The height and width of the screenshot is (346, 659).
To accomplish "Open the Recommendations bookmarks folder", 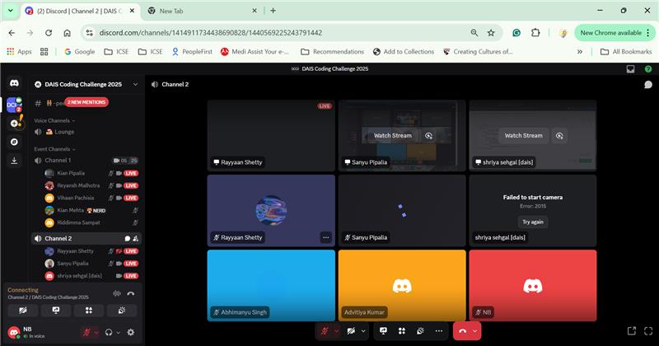I will coord(333,52).
